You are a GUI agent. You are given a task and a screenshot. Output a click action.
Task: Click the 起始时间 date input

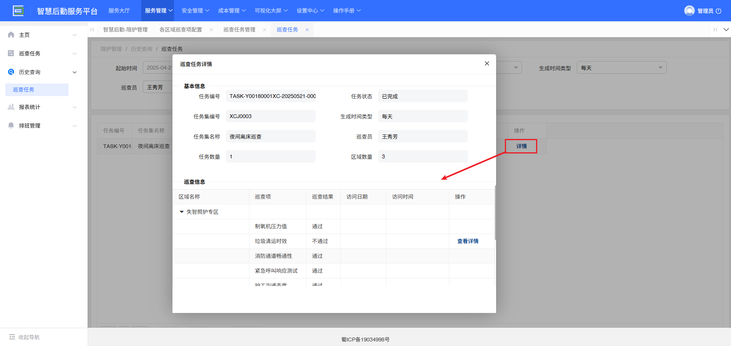coord(158,68)
